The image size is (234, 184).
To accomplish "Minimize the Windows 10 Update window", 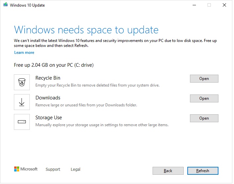I will tap(194, 5).
